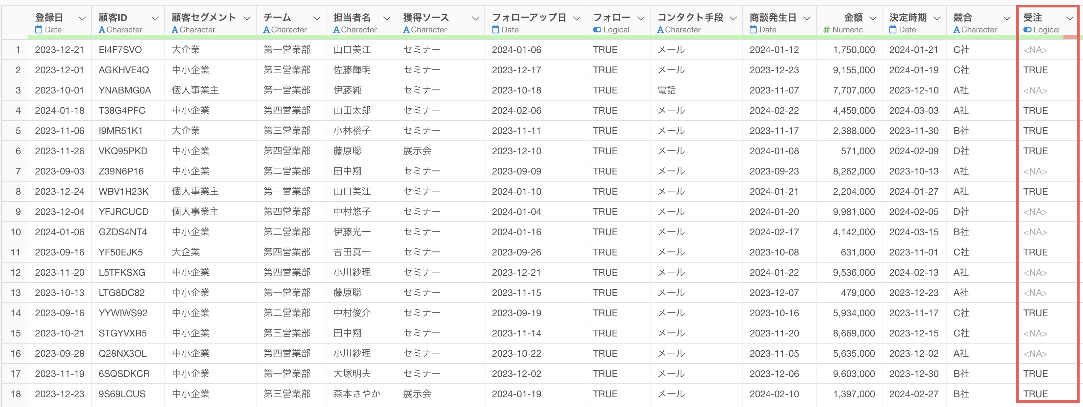Expand the 競合 column menu
Screen dimensions: 1083x407
pyautogui.click(x=1007, y=18)
